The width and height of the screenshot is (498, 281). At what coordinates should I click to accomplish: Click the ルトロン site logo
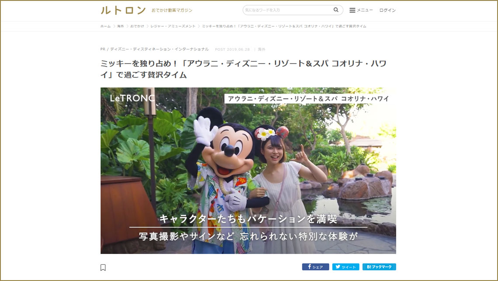(x=123, y=10)
